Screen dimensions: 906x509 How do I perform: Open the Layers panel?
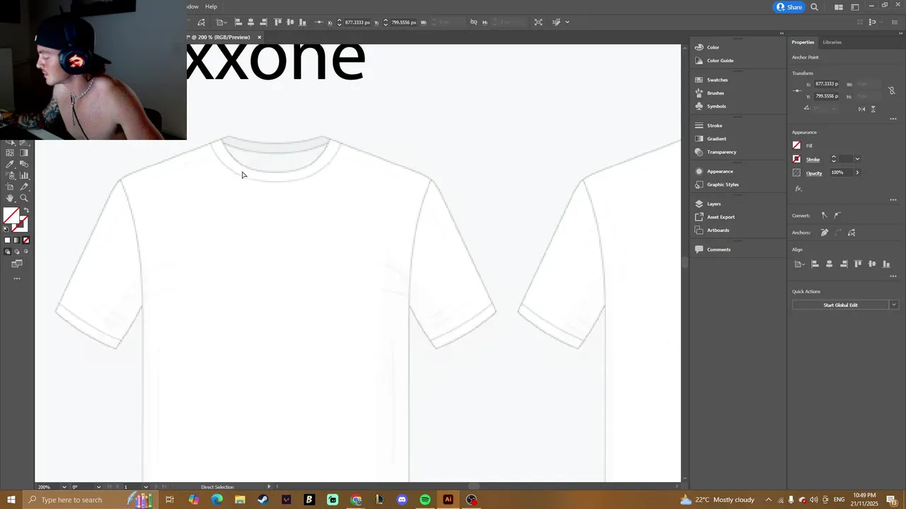pyautogui.click(x=713, y=204)
